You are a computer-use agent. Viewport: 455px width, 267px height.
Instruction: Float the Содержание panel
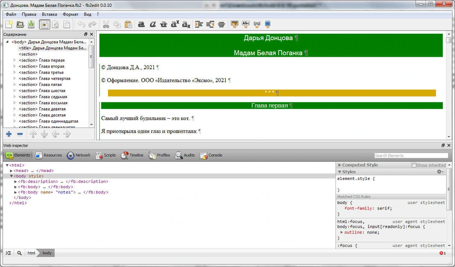click(x=86, y=34)
